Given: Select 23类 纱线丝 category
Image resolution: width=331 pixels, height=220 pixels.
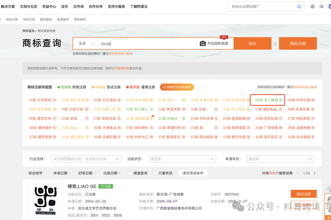Looking at the screenshot, I should click(x=172, y=119).
